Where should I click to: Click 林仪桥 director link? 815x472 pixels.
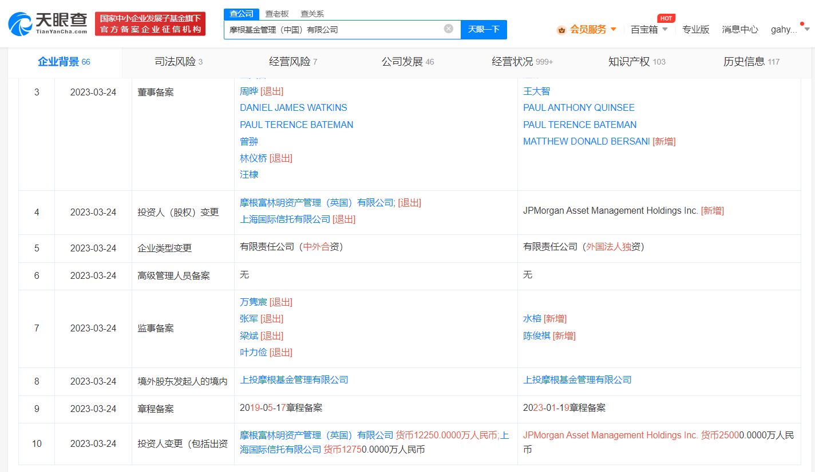(254, 158)
